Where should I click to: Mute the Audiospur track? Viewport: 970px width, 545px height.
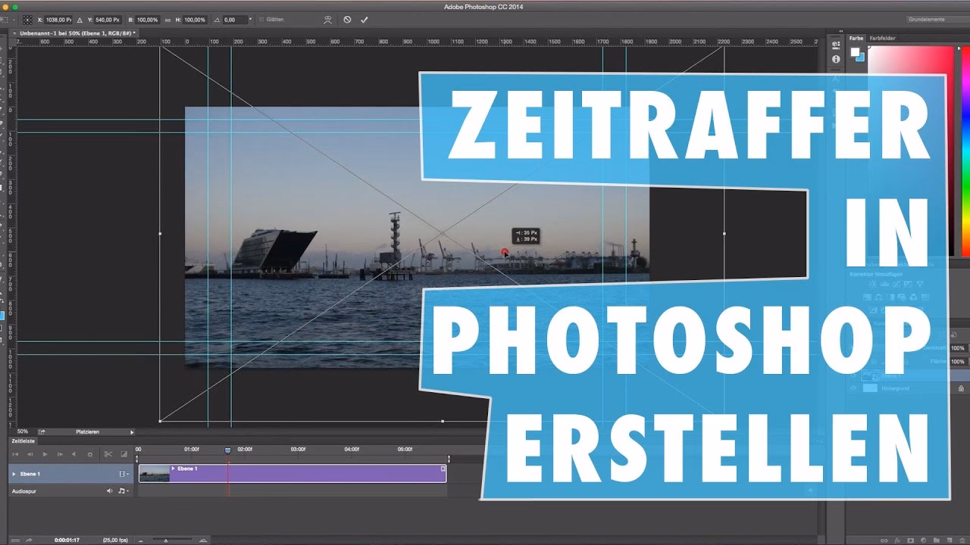coord(109,491)
